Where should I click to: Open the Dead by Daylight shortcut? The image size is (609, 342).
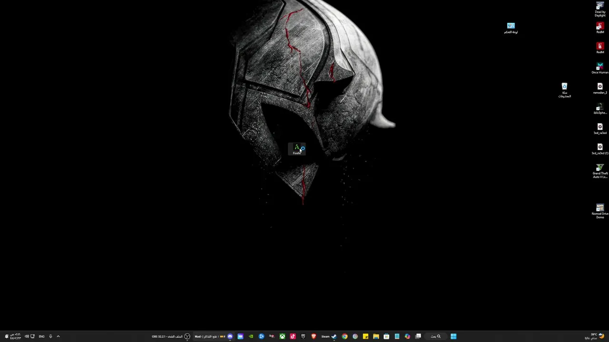tap(600, 9)
